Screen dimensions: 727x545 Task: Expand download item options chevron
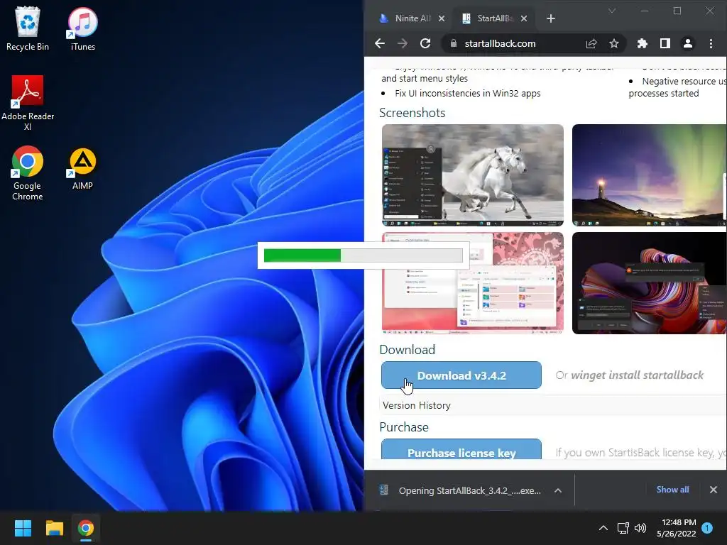pos(558,490)
